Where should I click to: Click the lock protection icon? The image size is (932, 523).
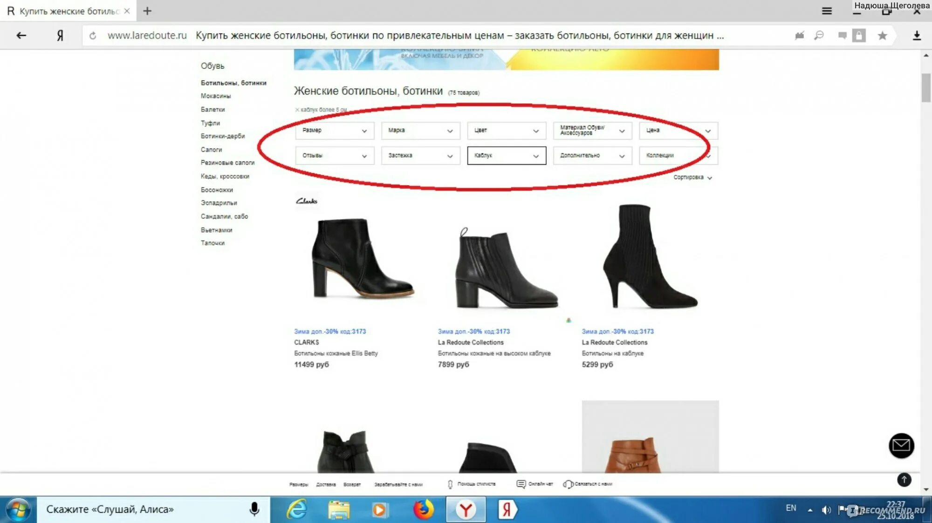click(x=859, y=35)
